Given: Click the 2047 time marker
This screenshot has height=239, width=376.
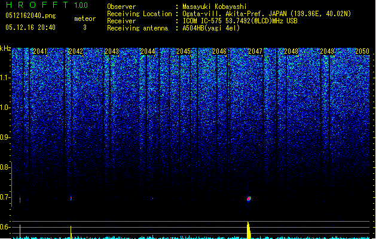Looking at the screenshot, I should point(255,51).
